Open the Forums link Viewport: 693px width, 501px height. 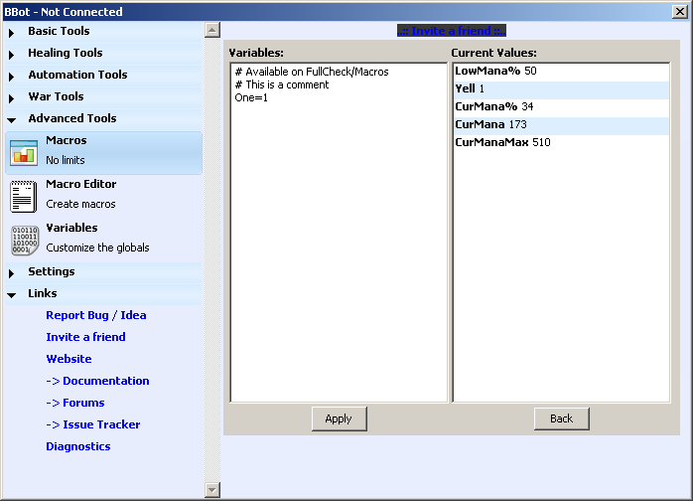click(x=74, y=404)
